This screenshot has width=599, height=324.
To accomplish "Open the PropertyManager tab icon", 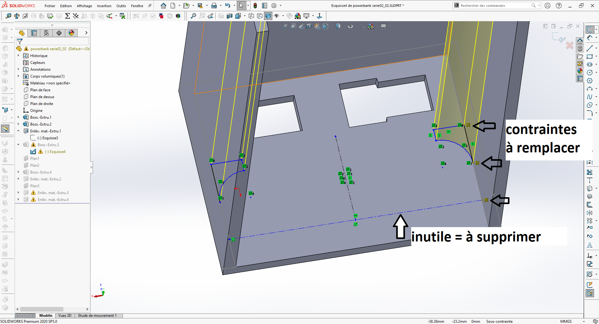I will (x=34, y=33).
